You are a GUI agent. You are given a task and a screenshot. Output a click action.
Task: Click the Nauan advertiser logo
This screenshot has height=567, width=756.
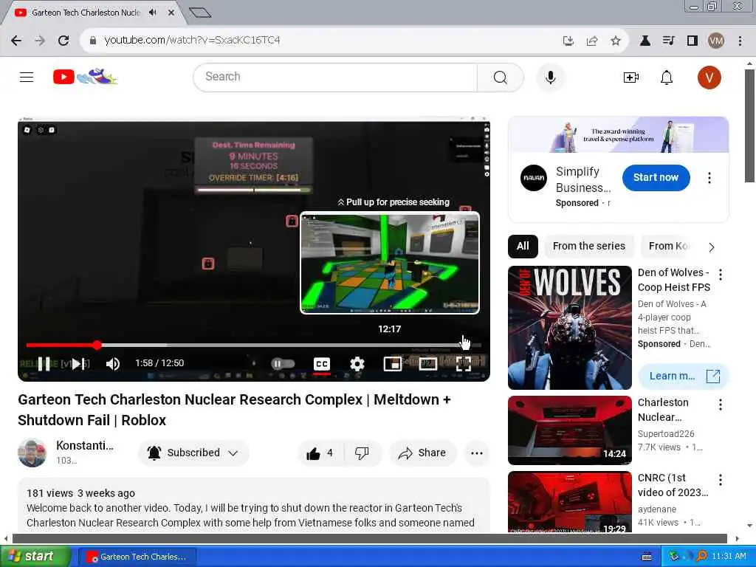coord(534,178)
